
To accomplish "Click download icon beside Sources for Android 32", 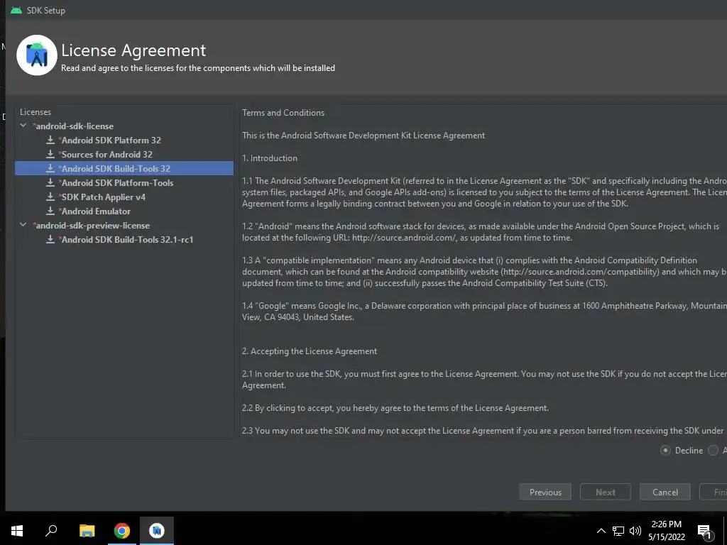I will click(50, 154).
